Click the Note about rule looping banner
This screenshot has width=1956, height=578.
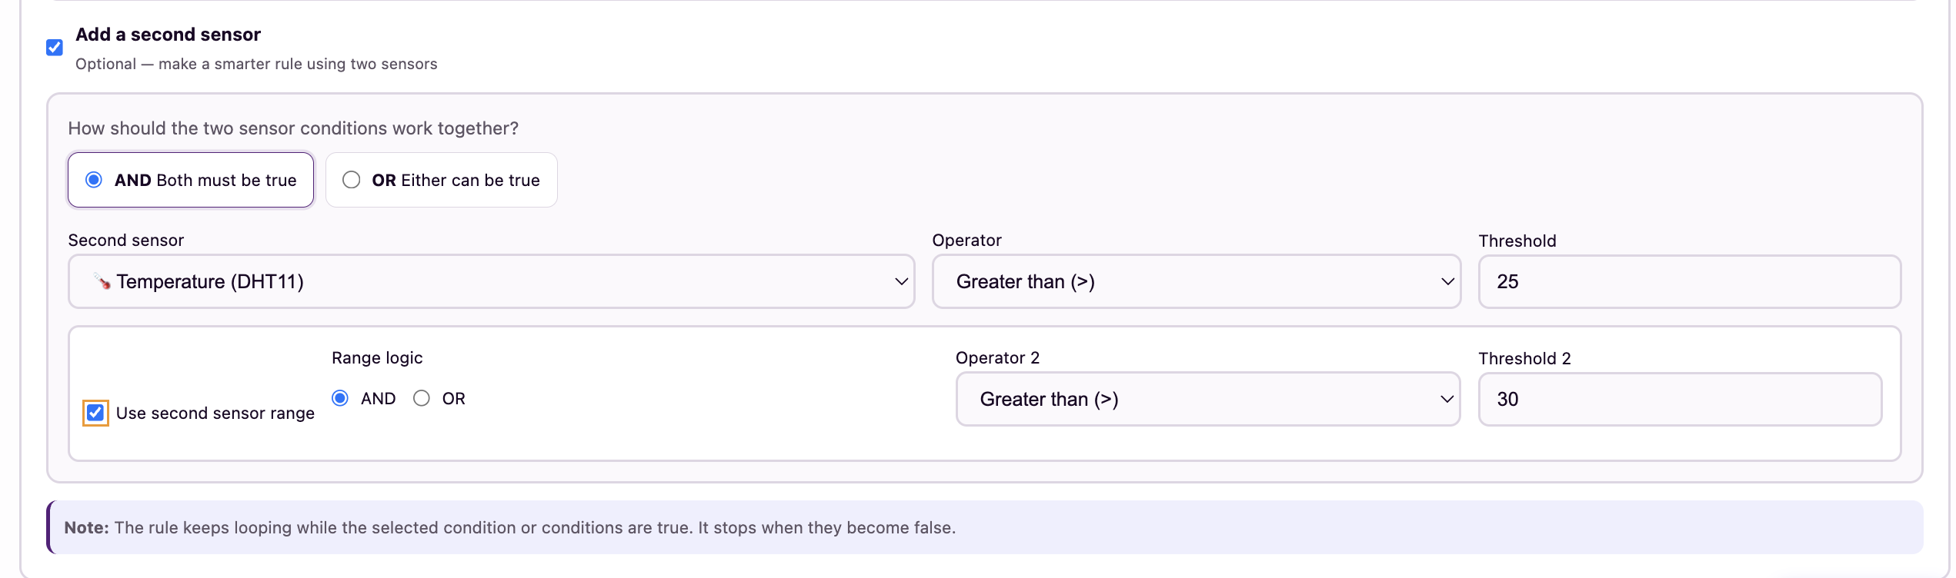tap(985, 527)
